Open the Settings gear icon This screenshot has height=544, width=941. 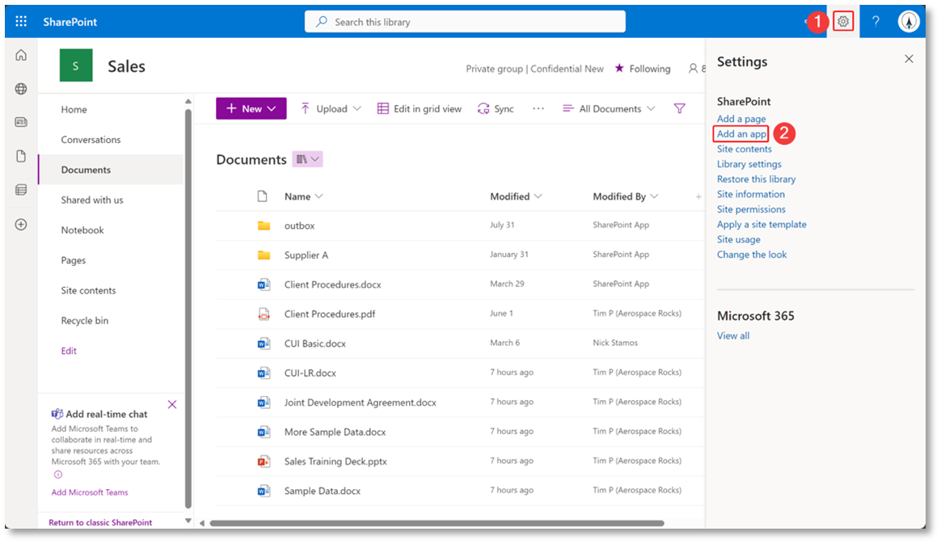[843, 22]
